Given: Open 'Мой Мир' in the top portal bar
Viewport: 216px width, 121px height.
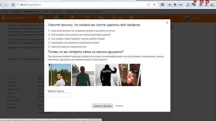Looking at the screenshot, I should pyautogui.click(x=16, y=11).
